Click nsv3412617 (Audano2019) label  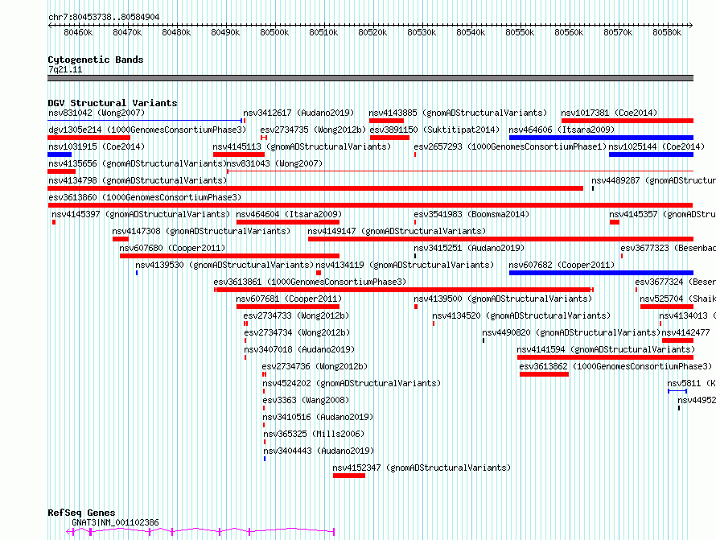pyautogui.click(x=298, y=113)
